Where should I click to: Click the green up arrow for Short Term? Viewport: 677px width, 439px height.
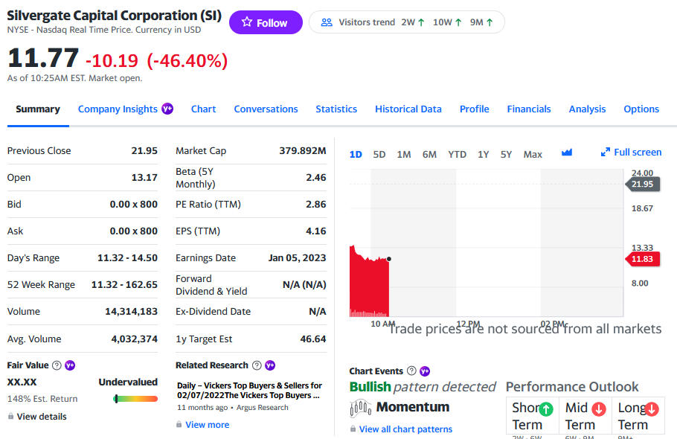click(x=546, y=408)
